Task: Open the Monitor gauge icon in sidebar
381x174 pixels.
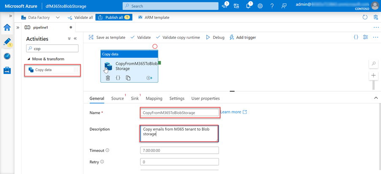Action: coord(7,56)
